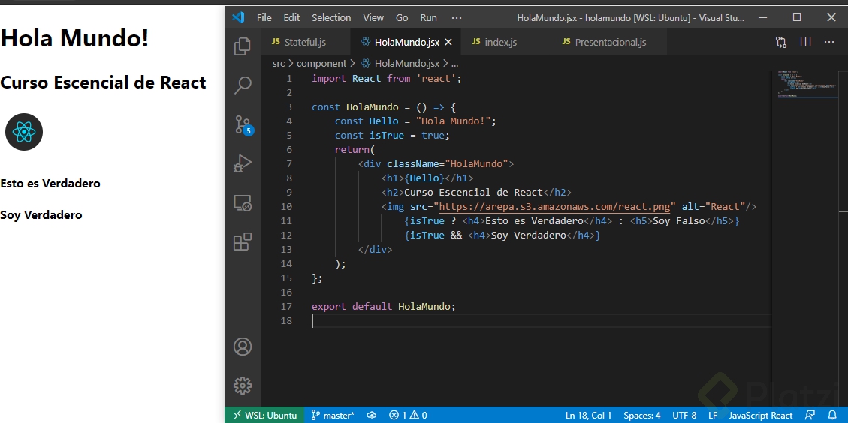Open the Explorer view in activity bar
Screen dimensions: 848x423
coord(243,46)
